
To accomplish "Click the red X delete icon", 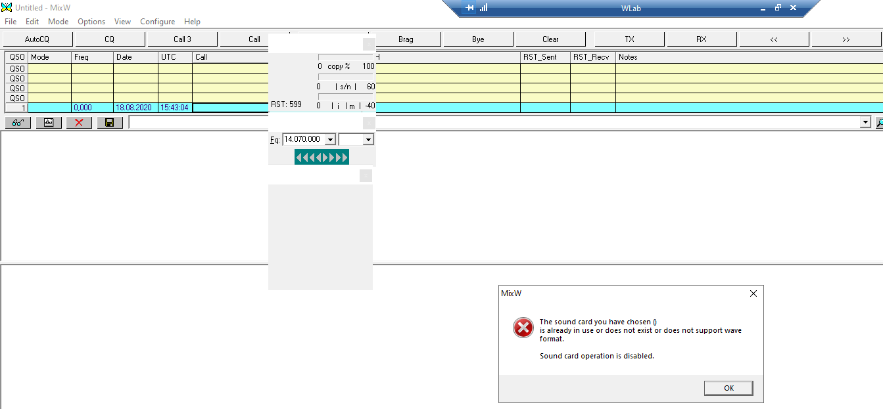I will (x=79, y=123).
